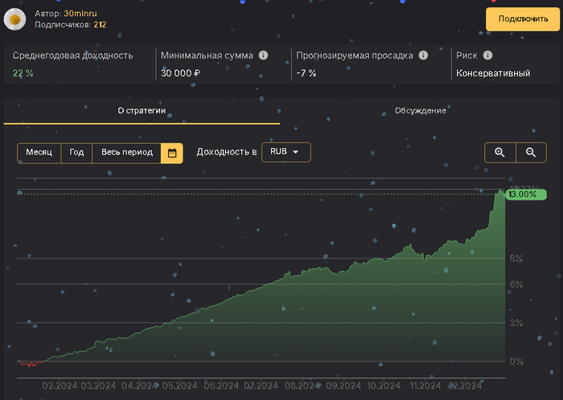Open the RUB currency dropdown
The image size is (563, 400).
pos(286,152)
